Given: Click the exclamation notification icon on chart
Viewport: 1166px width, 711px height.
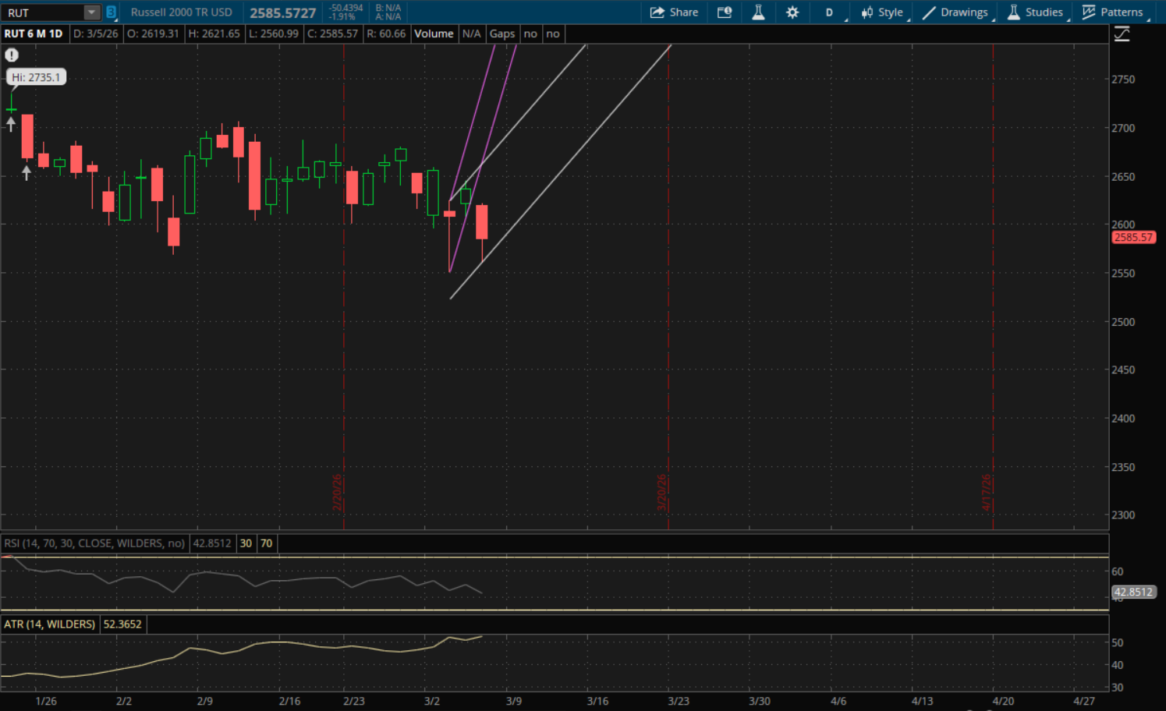Looking at the screenshot, I should tap(12, 55).
